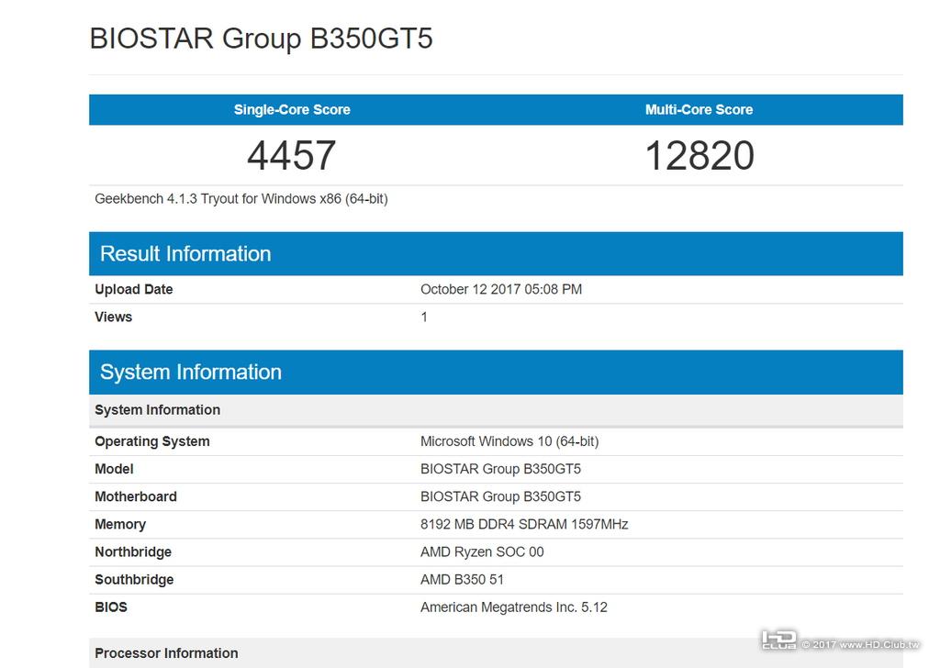Click the Model label

(x=114, y=469)
